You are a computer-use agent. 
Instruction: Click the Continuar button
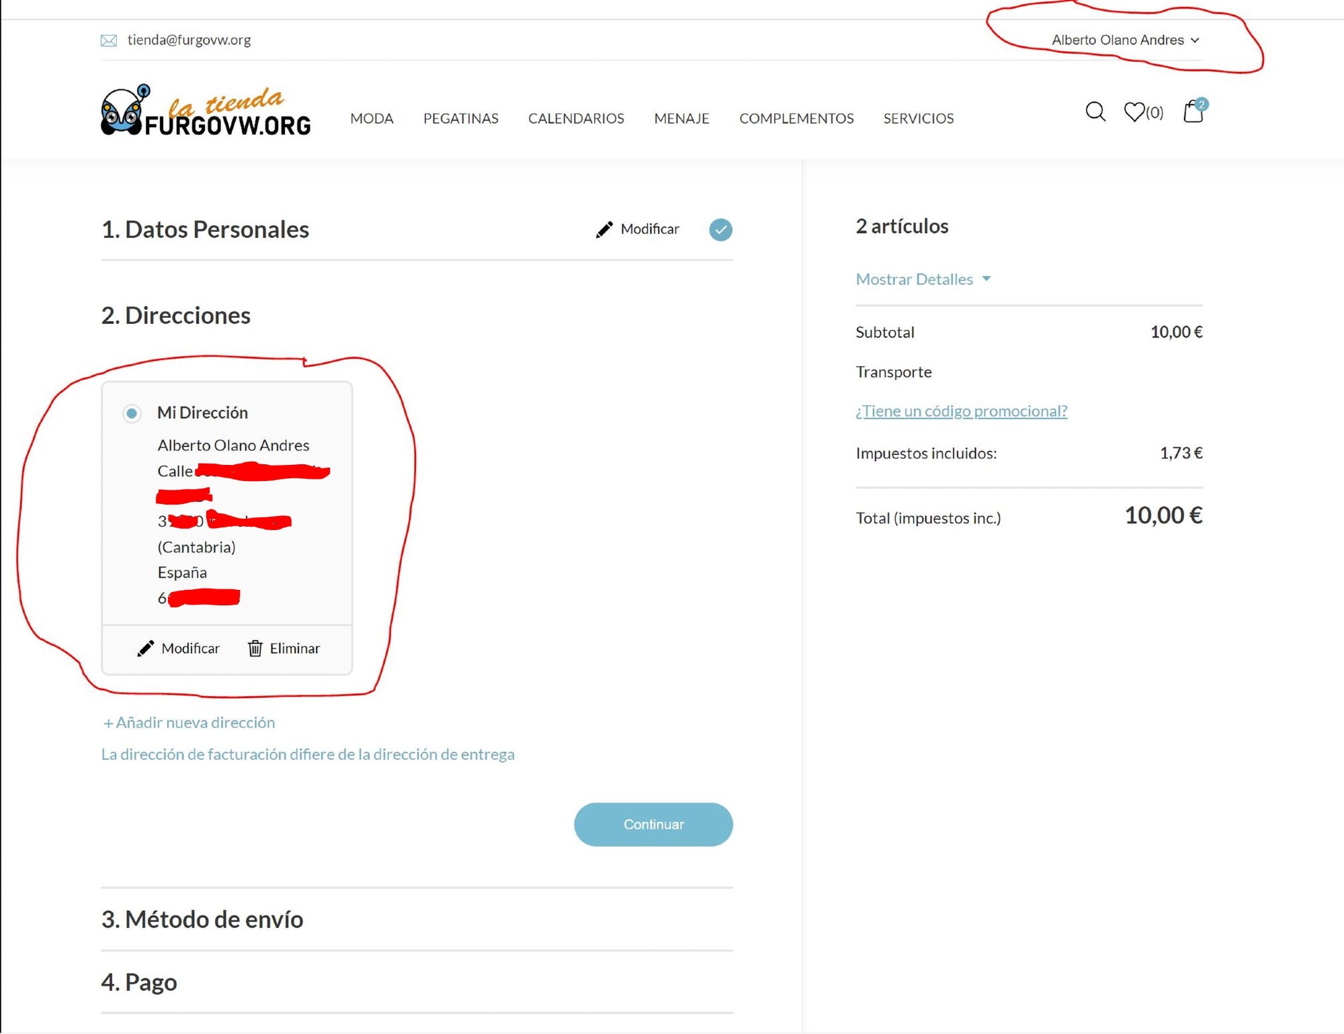[x=653, y=824]
